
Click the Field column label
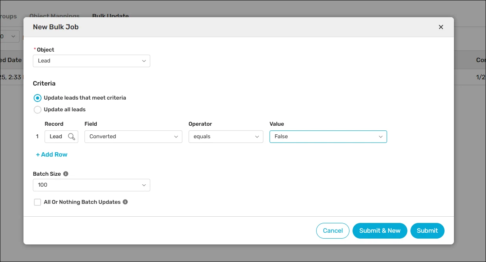point(91,124)
